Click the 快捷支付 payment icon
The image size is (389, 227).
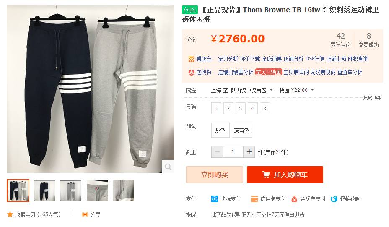pos(214,199)
